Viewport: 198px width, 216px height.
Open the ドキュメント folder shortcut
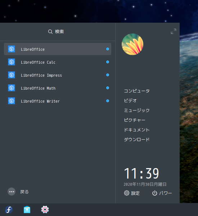pos(137,130)
